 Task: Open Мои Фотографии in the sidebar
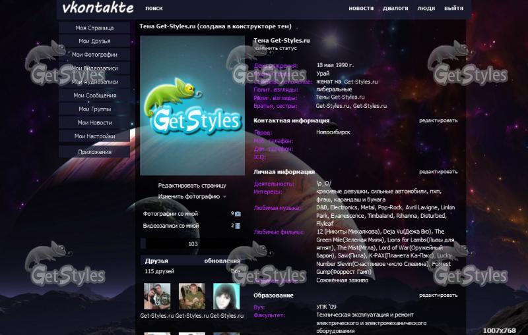click(x=94, y=55)
